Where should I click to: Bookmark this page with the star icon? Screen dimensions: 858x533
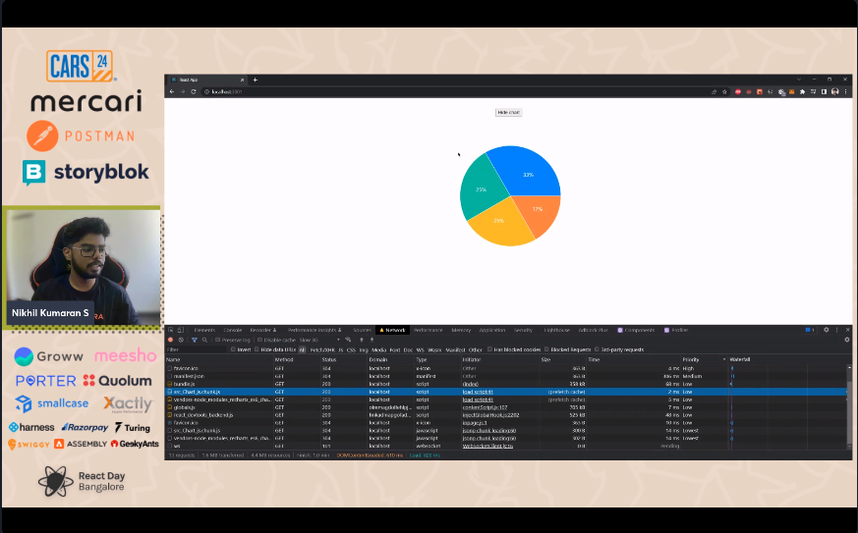coord(724,92)
